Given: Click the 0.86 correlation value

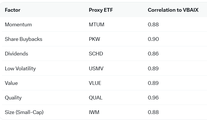Looking at the screenshot, I should 153,54.
